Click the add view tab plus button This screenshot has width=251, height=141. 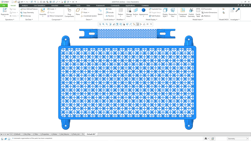11,134
